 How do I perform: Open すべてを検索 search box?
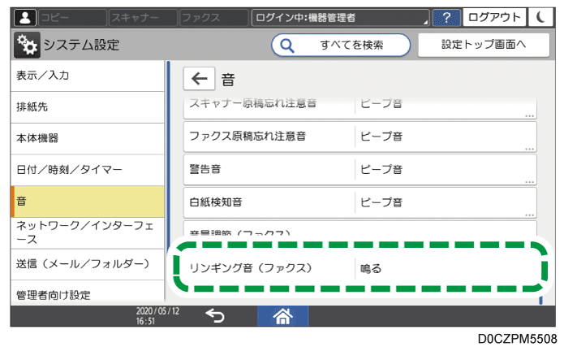click(x=341, y=45)
